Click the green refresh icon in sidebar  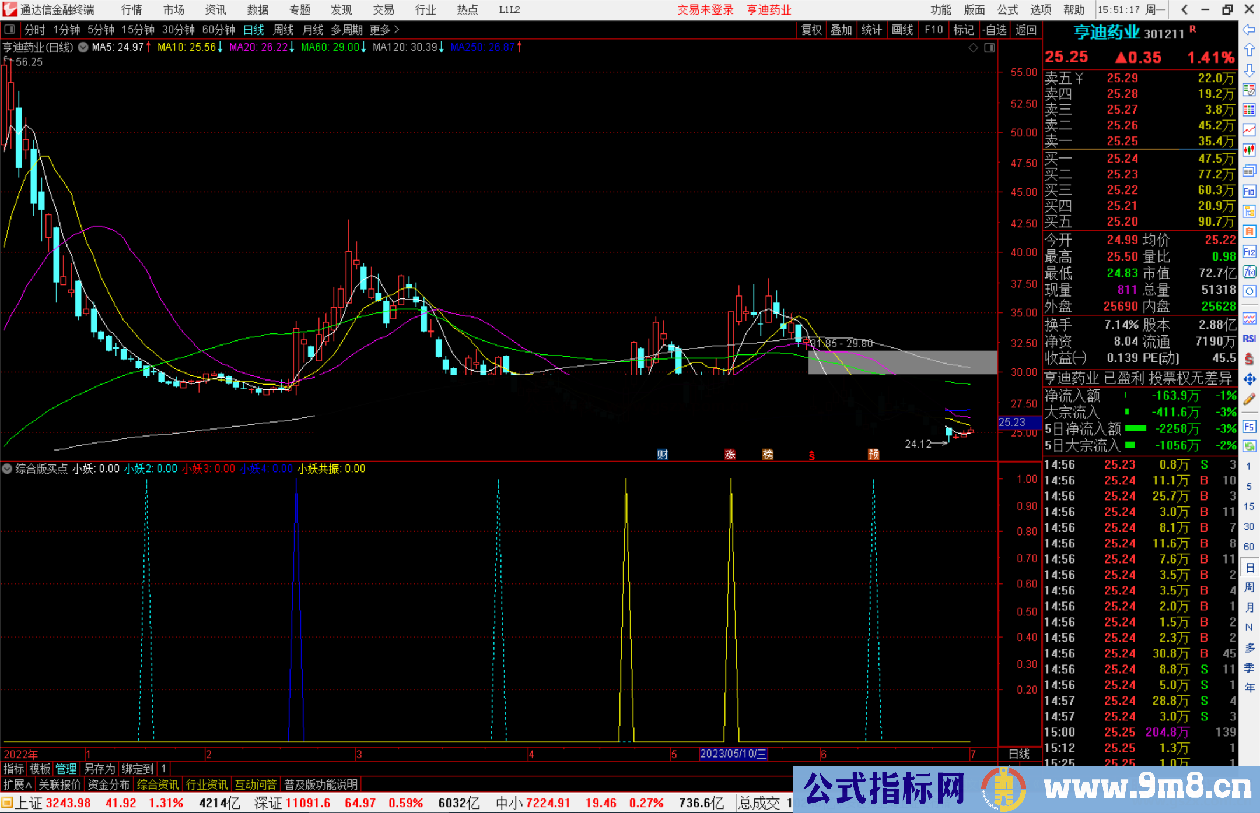[1249, 446]
